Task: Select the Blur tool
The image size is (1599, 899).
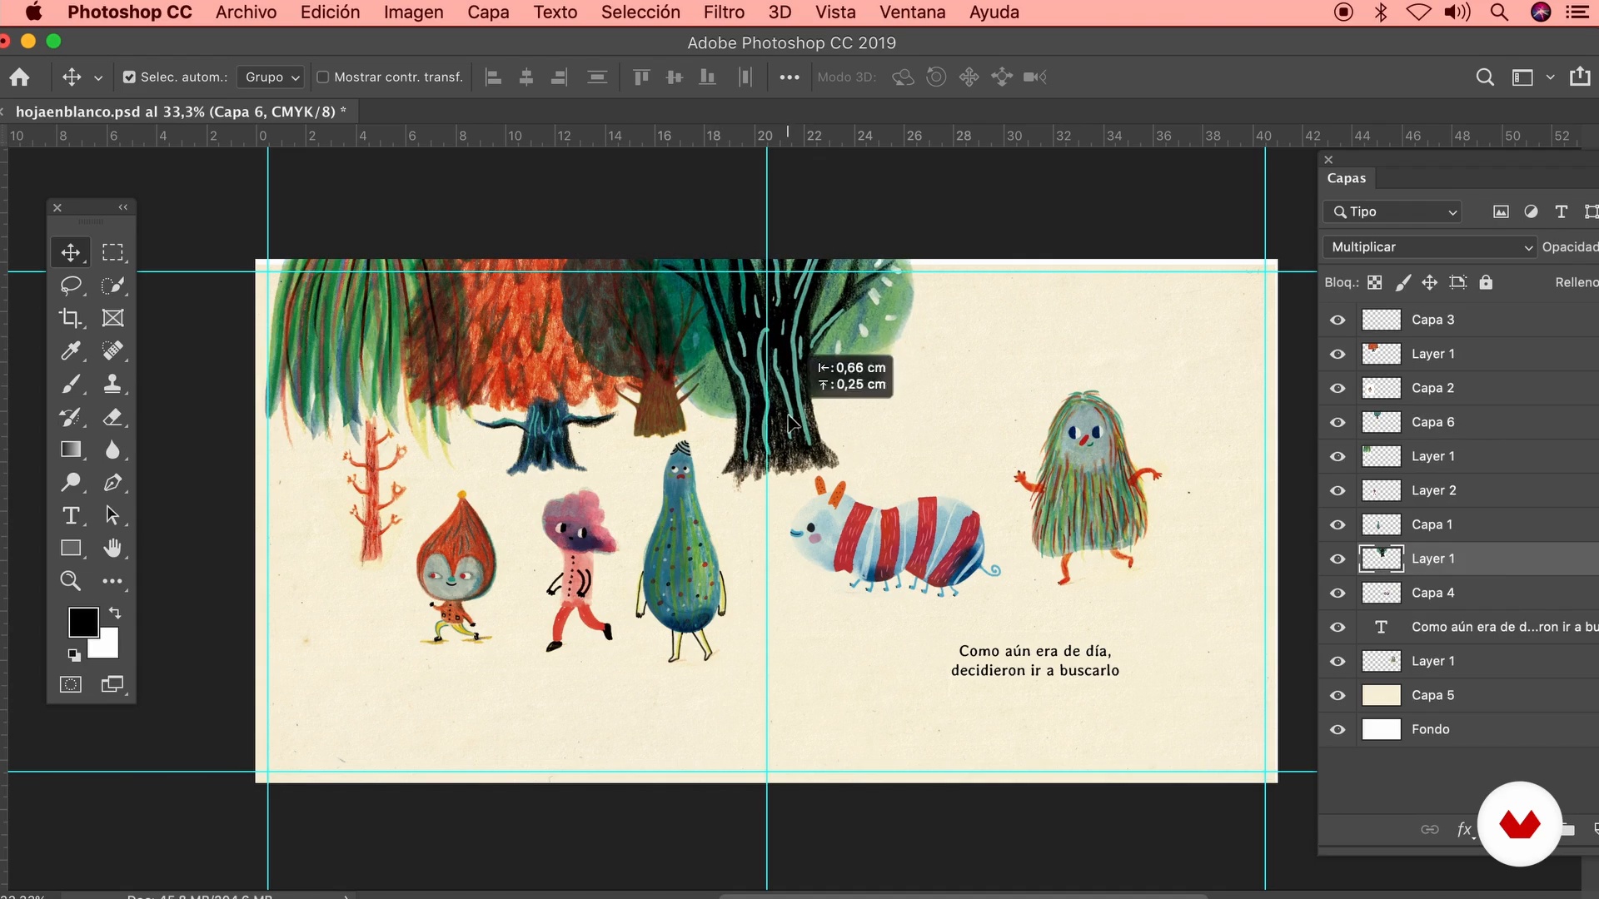Action: pyautogui.click(x=112, y=449)
